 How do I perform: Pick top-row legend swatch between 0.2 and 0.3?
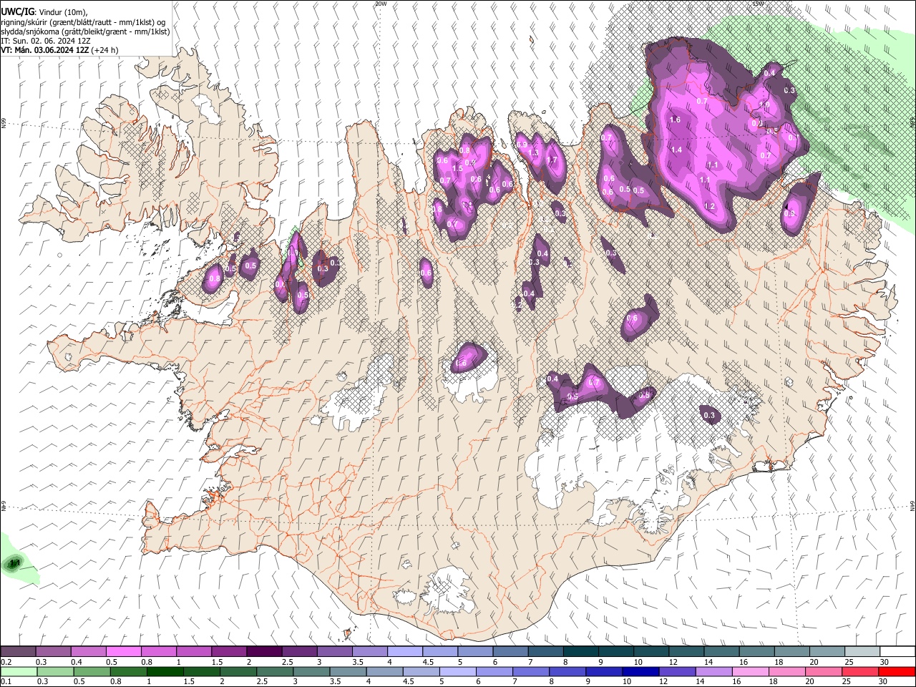[x=18, y=652]
